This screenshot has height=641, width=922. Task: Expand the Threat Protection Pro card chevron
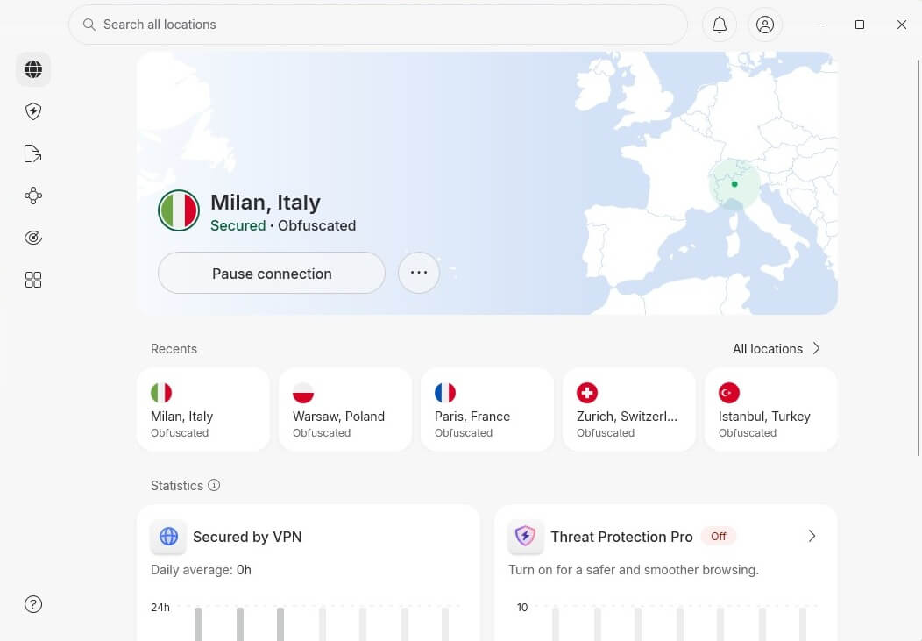pyautogui.click(x=812, y=536)
